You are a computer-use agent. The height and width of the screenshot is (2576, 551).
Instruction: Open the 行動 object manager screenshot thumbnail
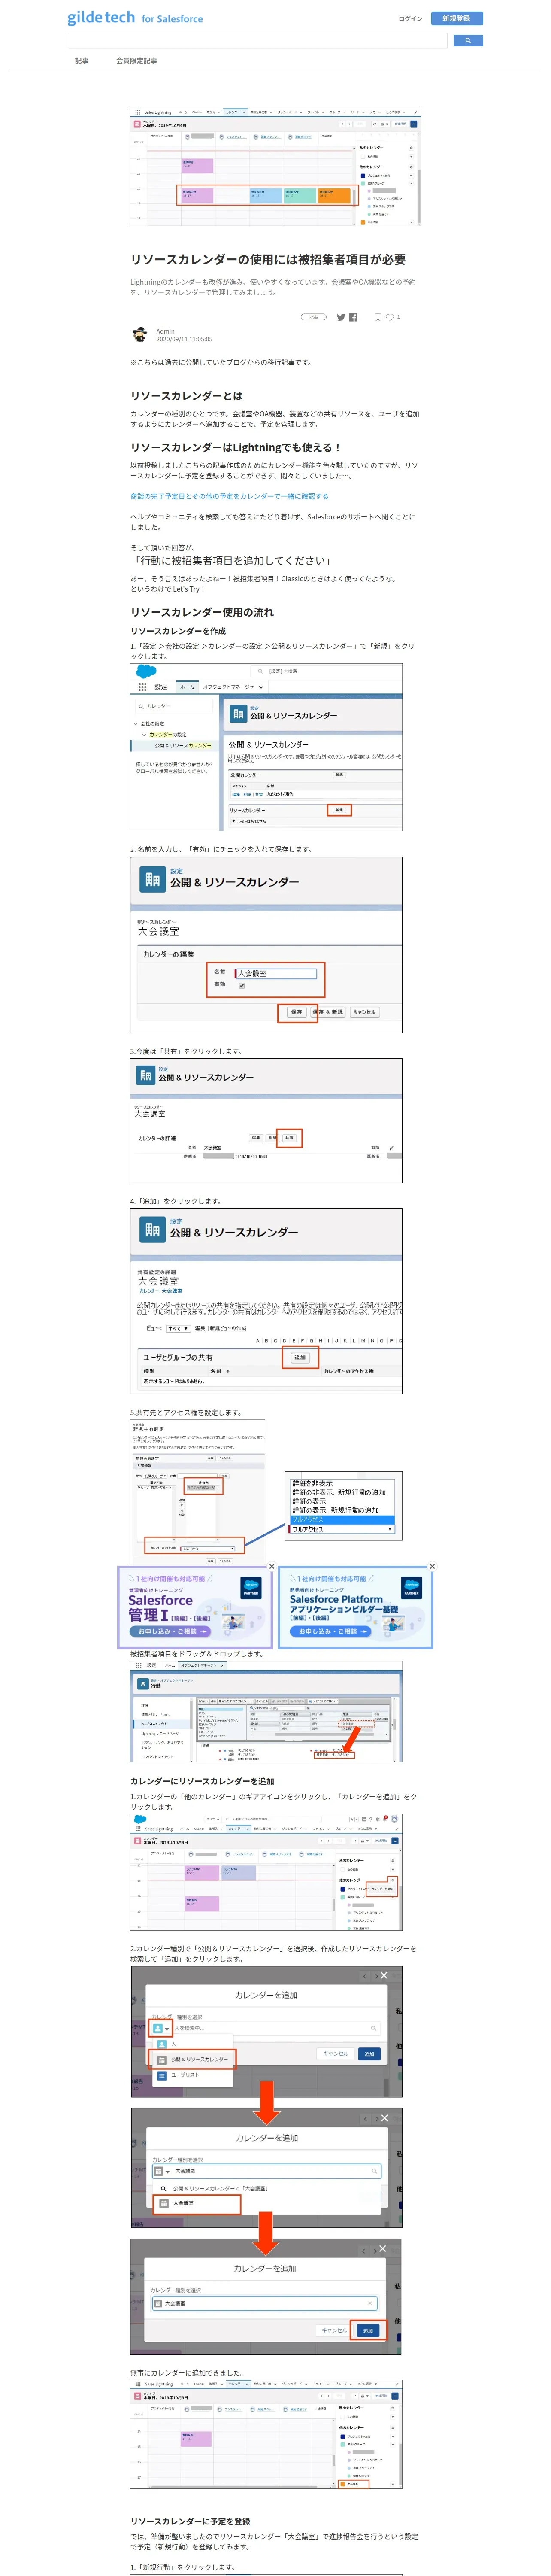pos(266,1713)
